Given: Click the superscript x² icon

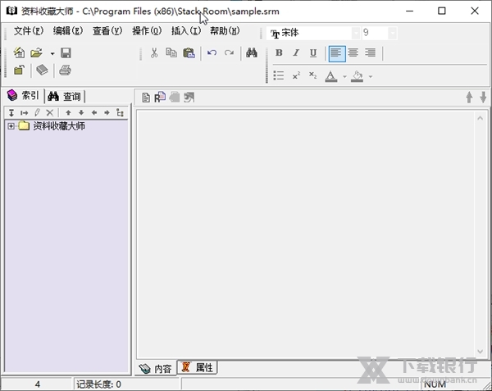Looking at the screenshot, I should tap(296, 76).
